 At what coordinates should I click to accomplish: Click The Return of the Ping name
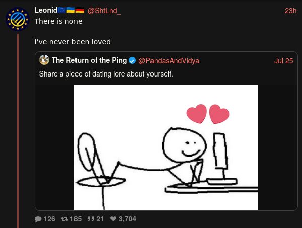tap(90, 60)
